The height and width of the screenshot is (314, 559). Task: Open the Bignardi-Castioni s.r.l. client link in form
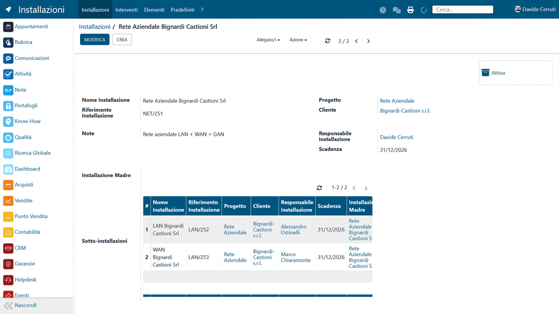[405, 111]
